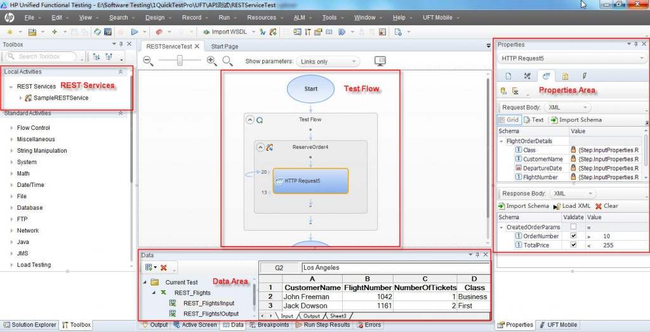Click the canvas zoom slider handle

click(x=180, y=61)
